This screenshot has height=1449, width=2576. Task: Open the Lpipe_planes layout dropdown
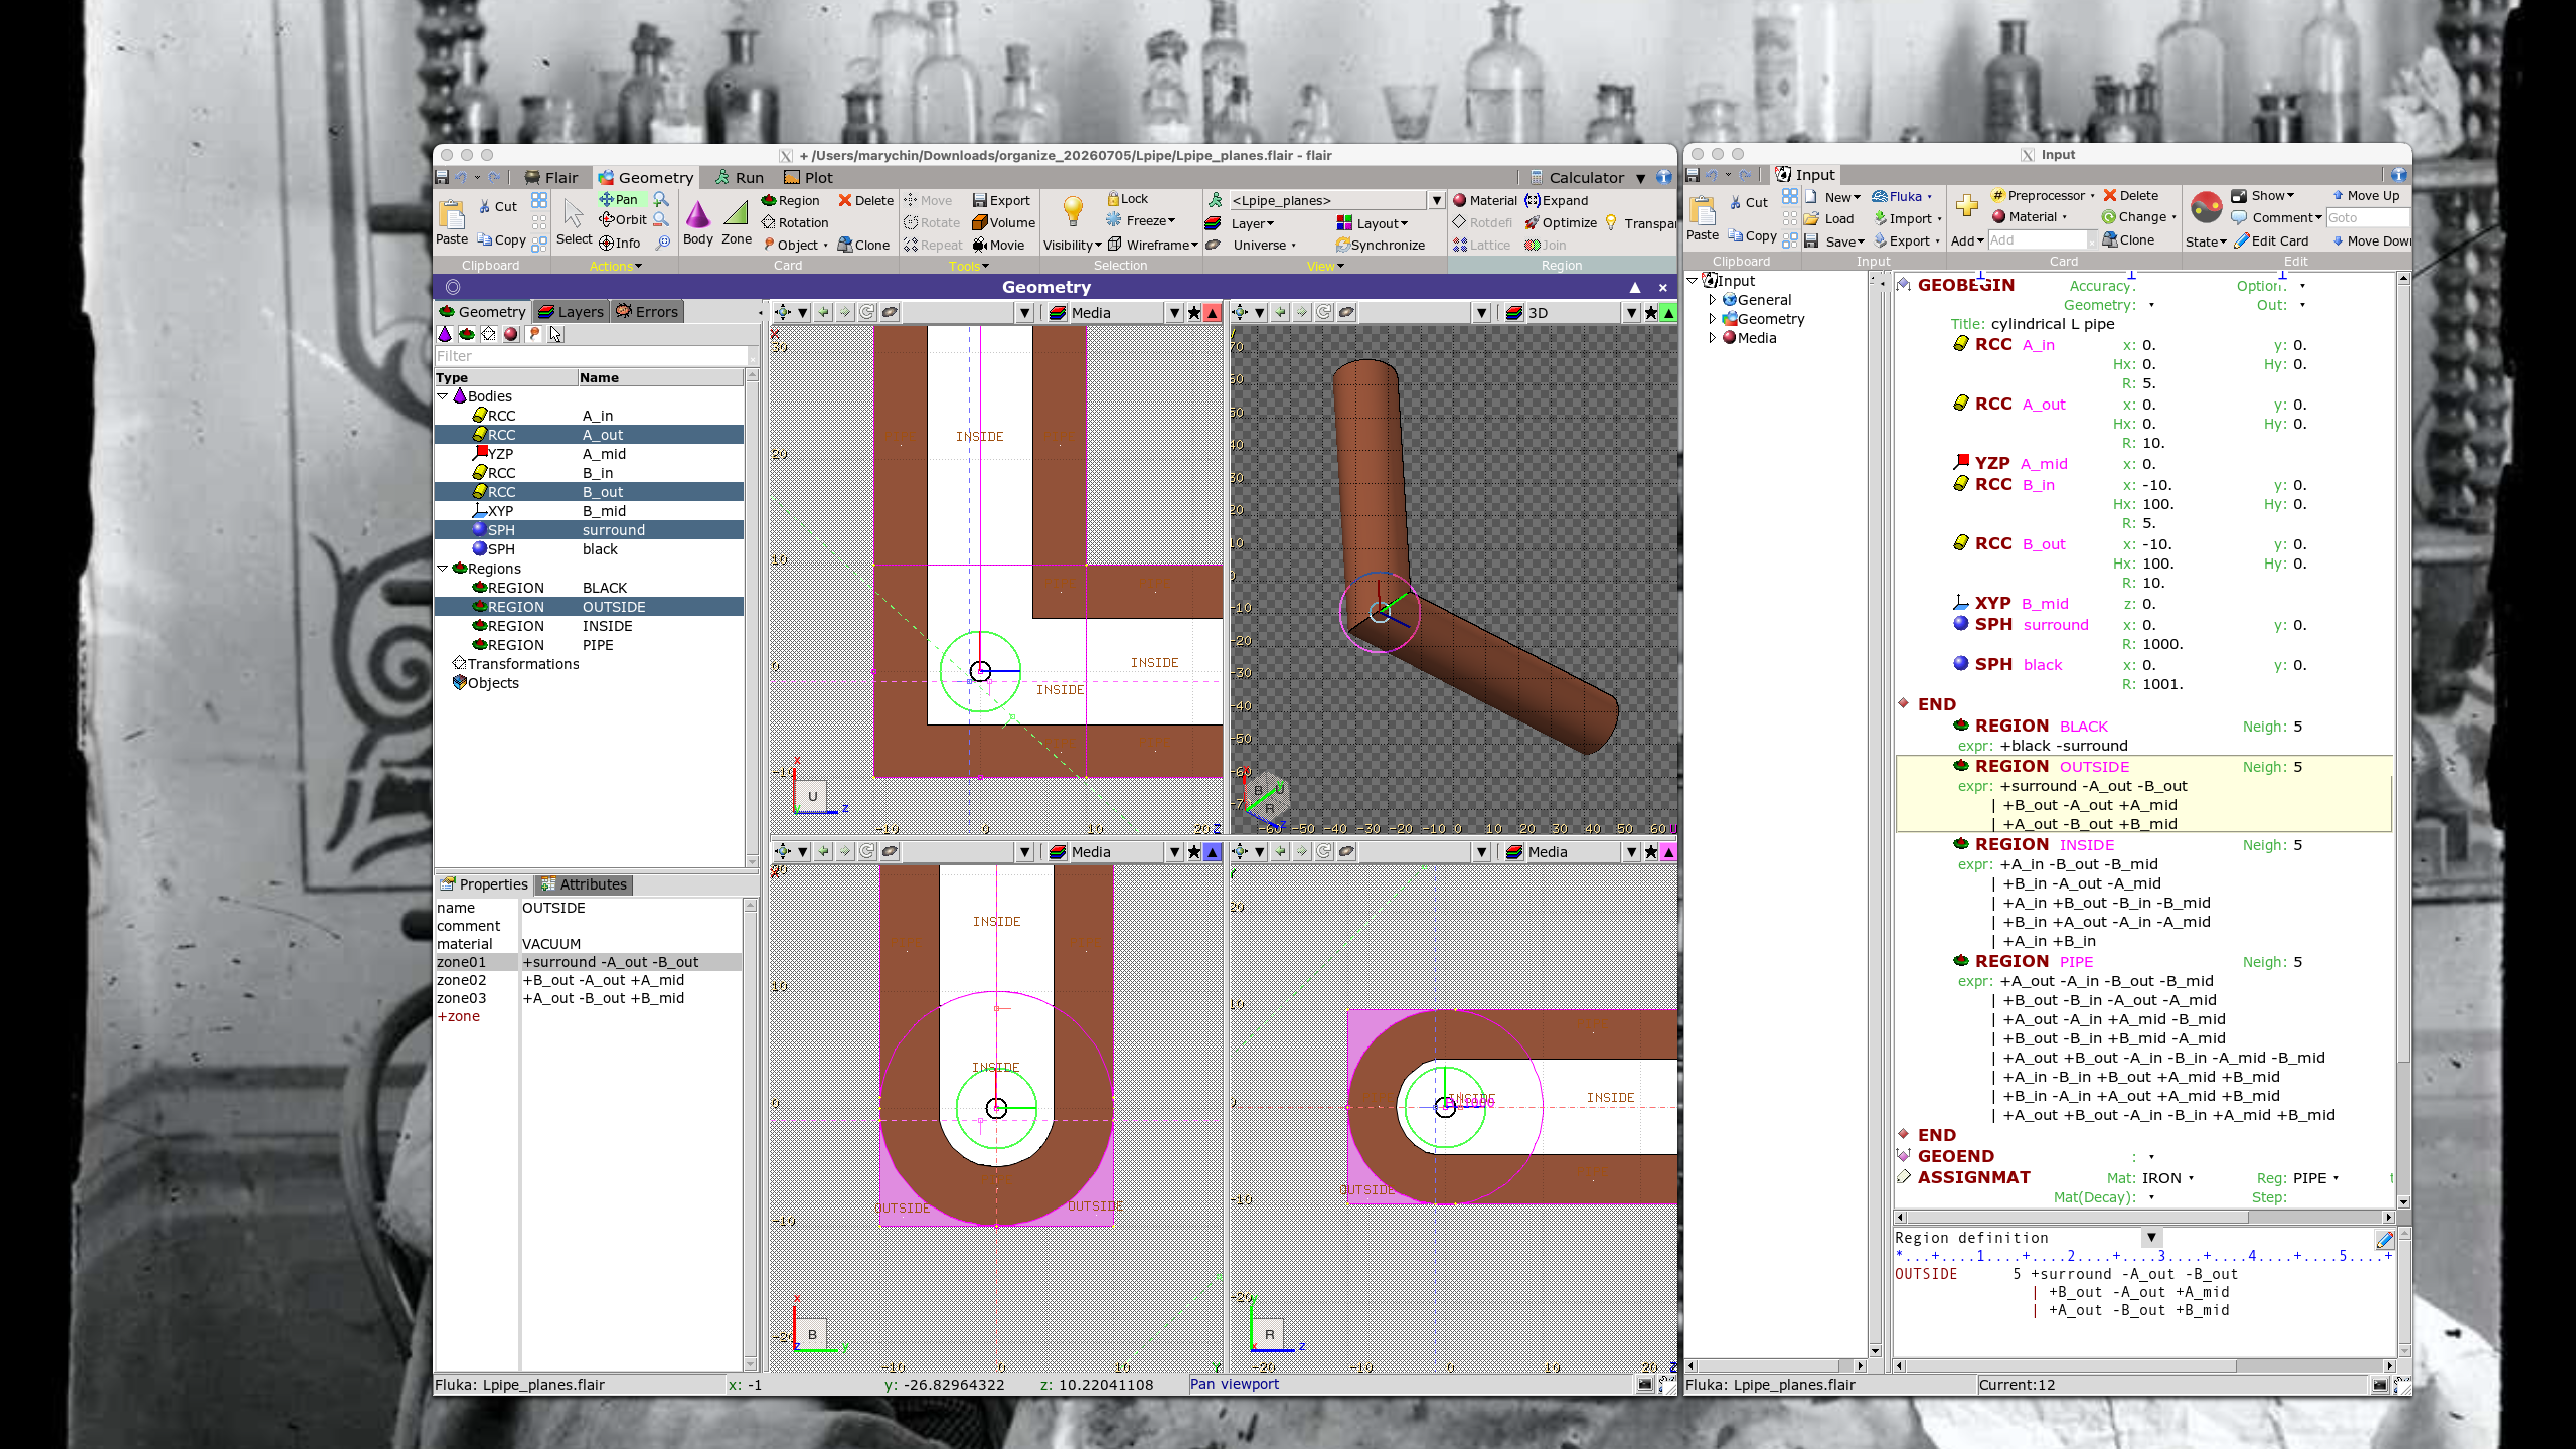1436,201
